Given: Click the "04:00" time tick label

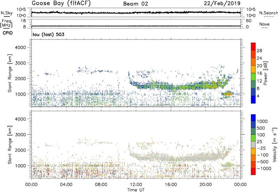Looking at the screenshot, I should point(66,185).
